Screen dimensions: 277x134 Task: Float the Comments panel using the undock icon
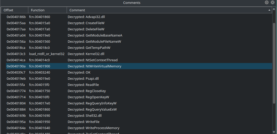pos(267,3)
